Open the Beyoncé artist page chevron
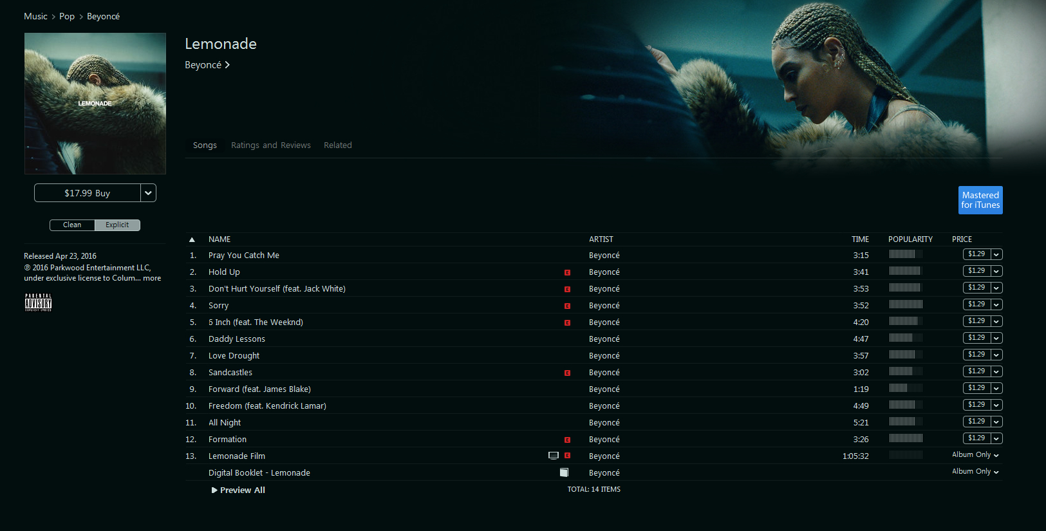This screenshot has height=531, width=1046. point(227,65)
